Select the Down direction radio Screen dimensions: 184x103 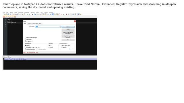coord(49,48)
